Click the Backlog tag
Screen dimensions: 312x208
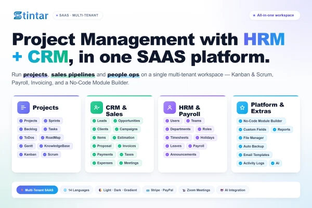[x=29, y=129]
